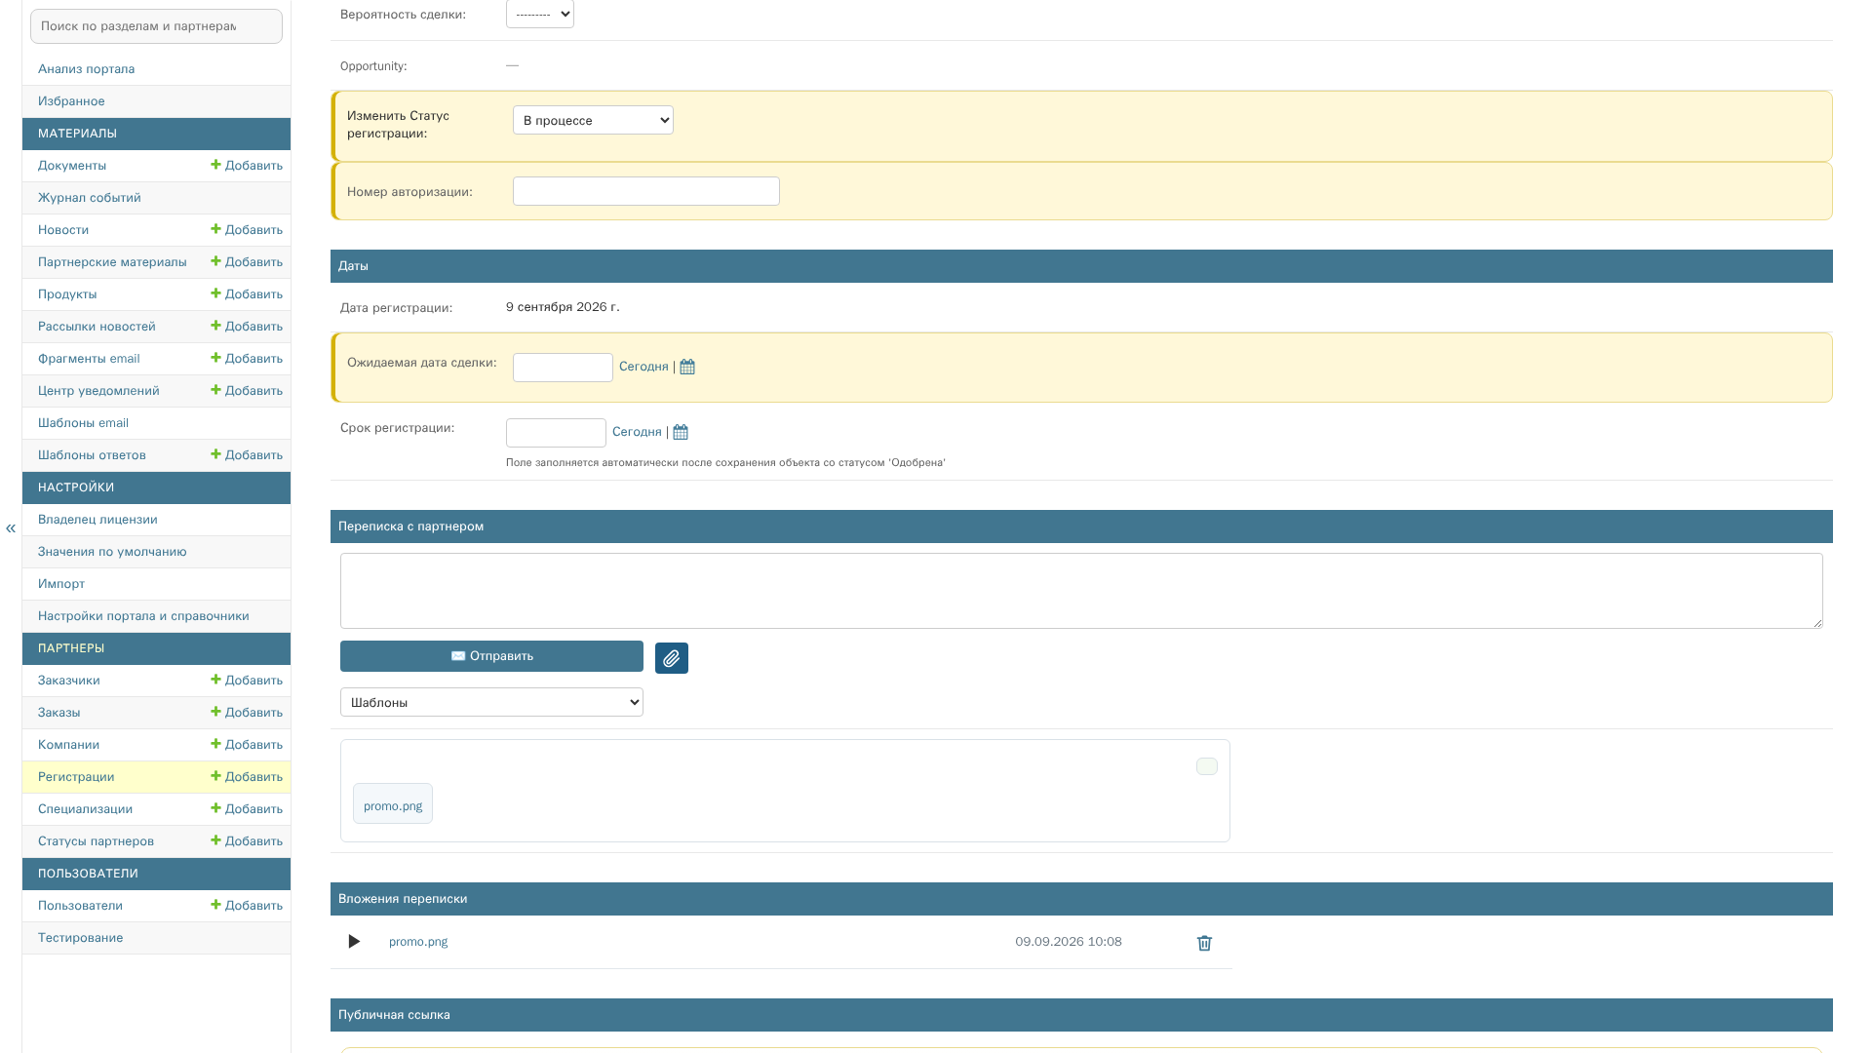This screenshot has height=1053, width=1872.
Task: Open calendar icon for Ожидаемая дата сделки
Action: pos(687,367)
